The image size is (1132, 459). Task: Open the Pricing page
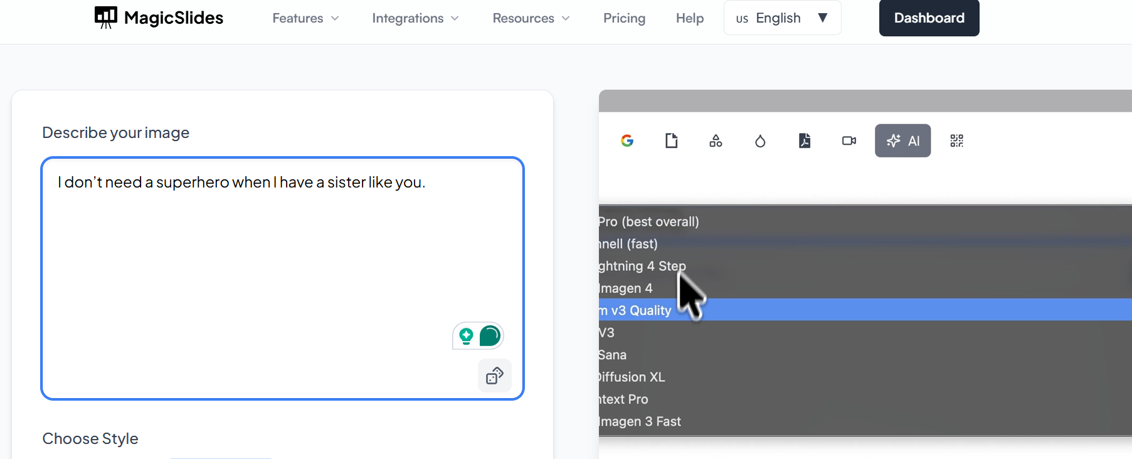(624, 18)
